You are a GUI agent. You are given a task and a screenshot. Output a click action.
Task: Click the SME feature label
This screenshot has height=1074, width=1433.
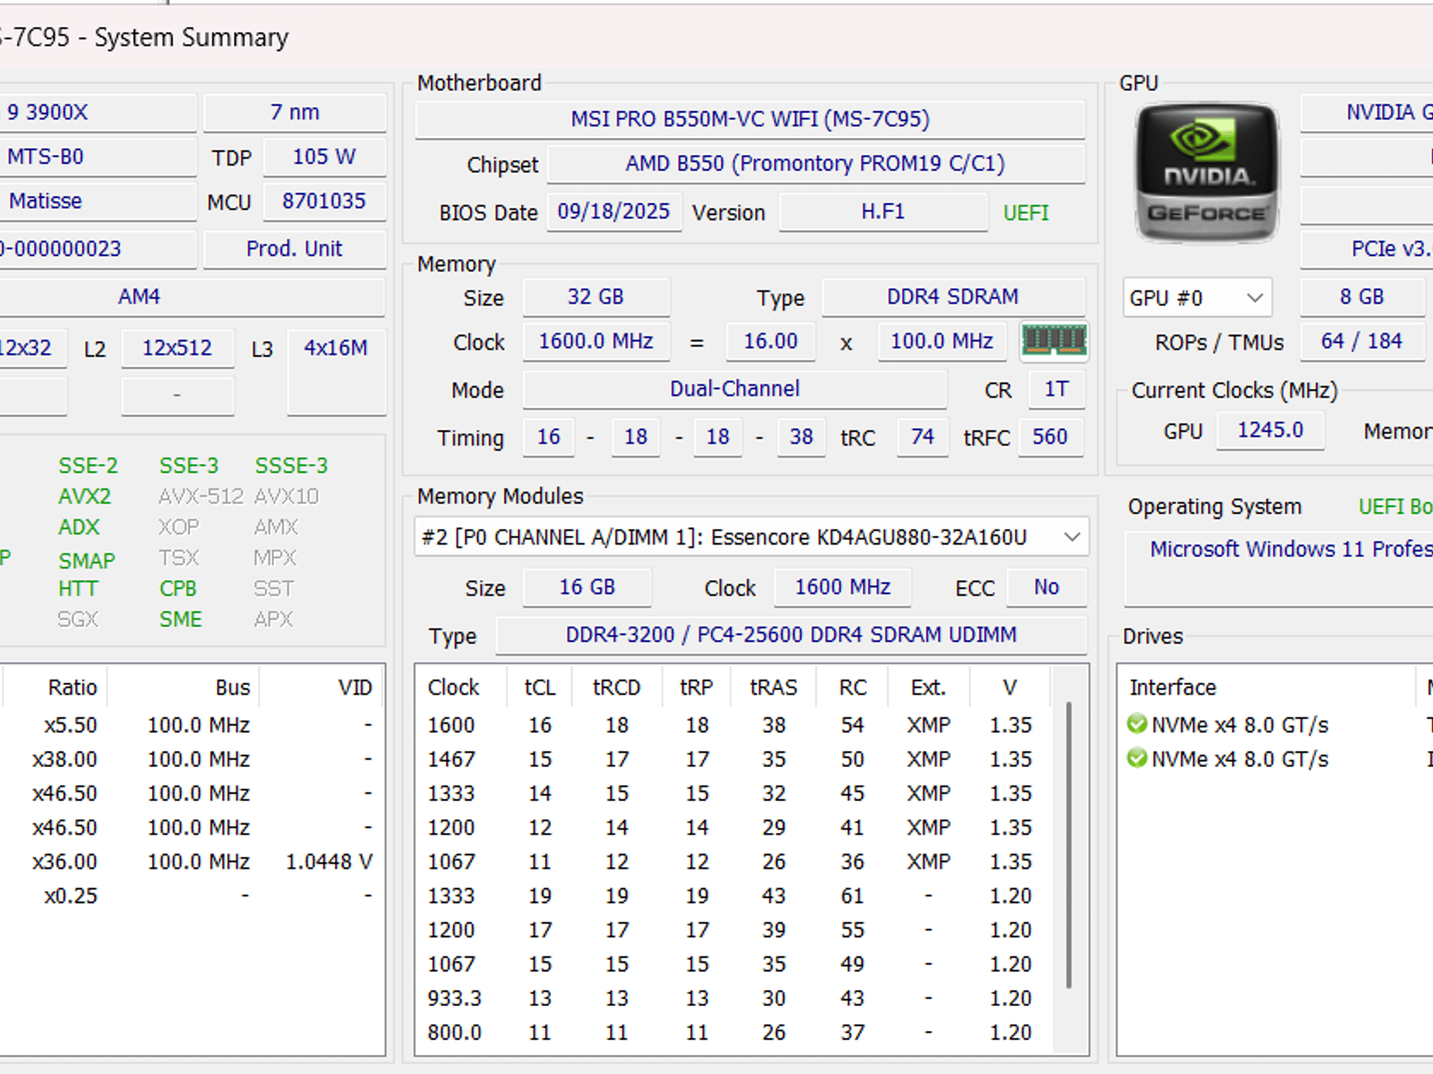pos(181,620)
